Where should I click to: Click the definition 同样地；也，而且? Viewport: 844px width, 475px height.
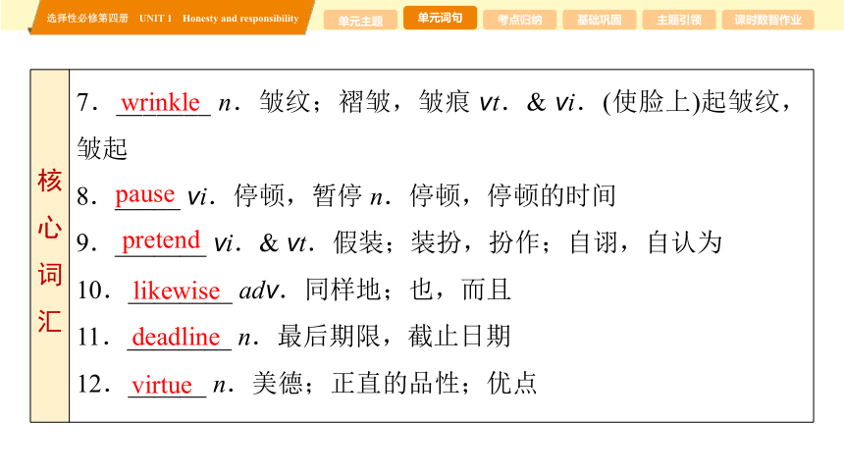tap(407, 290)
